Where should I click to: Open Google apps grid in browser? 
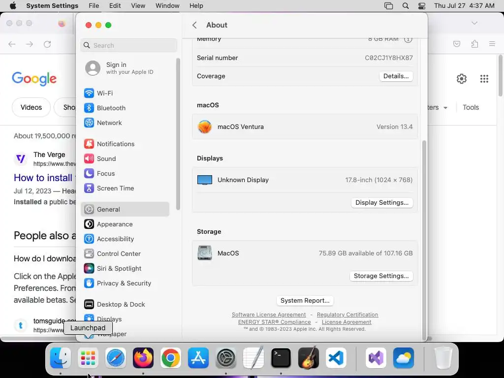click(484, 79)
